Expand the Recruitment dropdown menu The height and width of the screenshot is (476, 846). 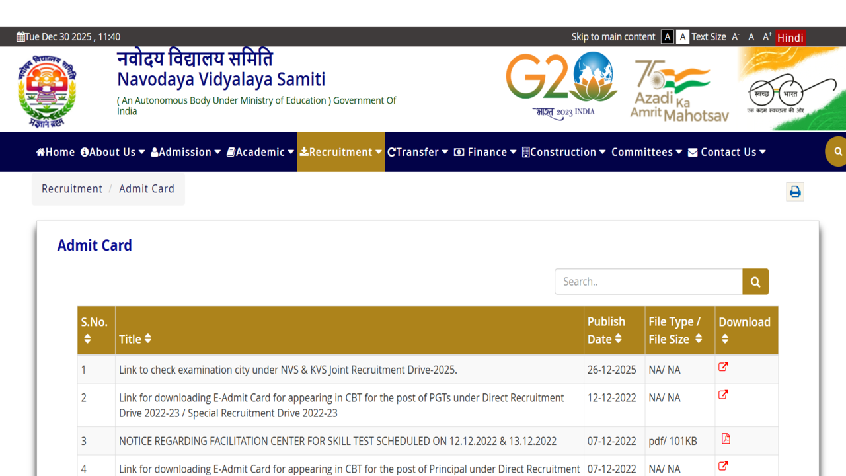(x=340, y=152)
